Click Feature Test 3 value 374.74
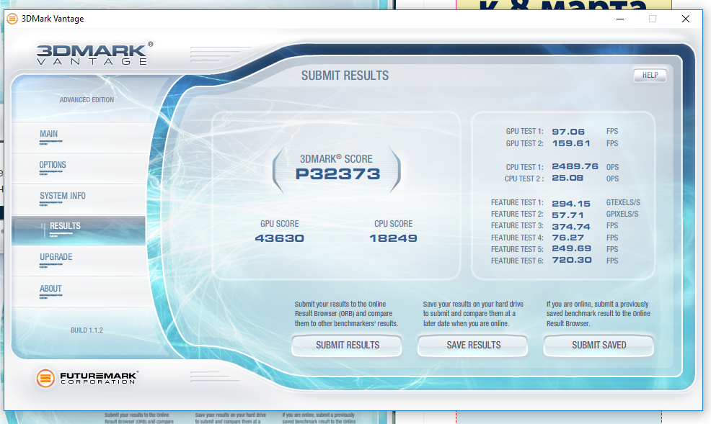The image size is (711, 424). pyautogui.click(x=571, y=227)
